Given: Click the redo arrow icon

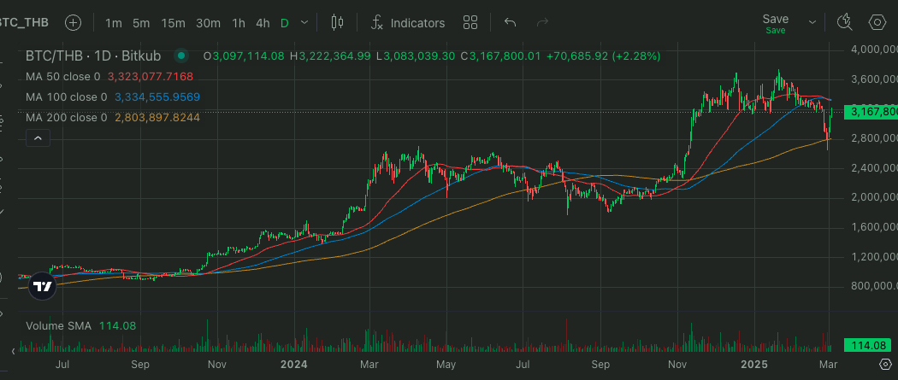Looking at the screenshot, I should point(541,23).
